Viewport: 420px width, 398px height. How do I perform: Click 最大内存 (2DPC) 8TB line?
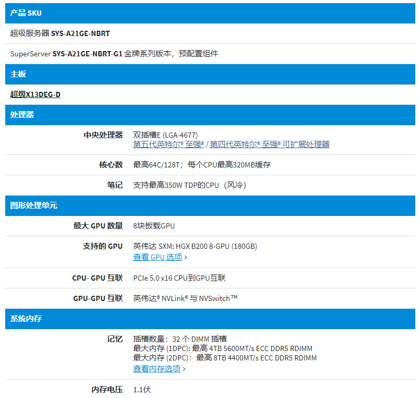(x=225, y=358)
